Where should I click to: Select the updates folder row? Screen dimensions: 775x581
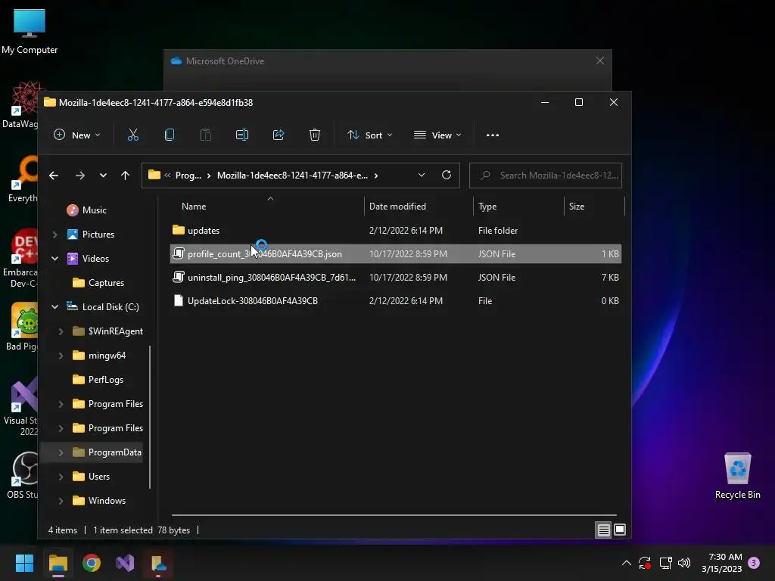(x=395, y=230)
